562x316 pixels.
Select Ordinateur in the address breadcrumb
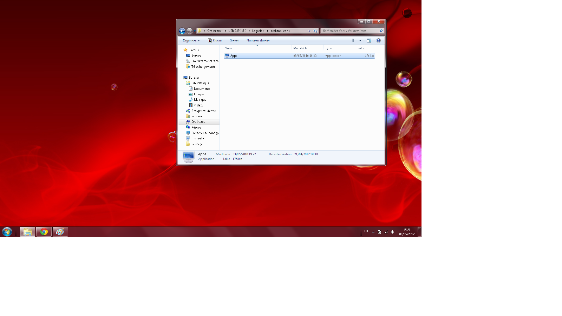tap(215, 31)
